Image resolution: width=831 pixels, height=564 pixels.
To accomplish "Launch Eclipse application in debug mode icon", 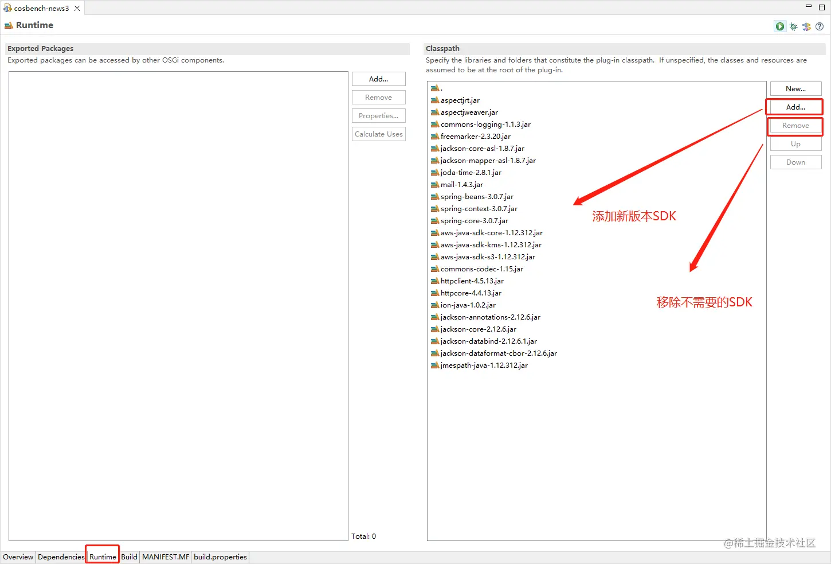I will [x=793, y=26].
